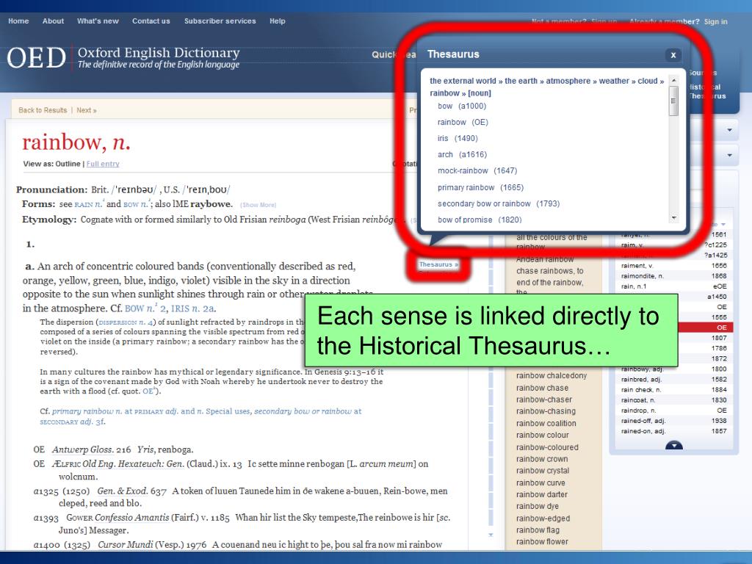Click the Thesaurus popup scrollbar down arrow

[674, 218]
